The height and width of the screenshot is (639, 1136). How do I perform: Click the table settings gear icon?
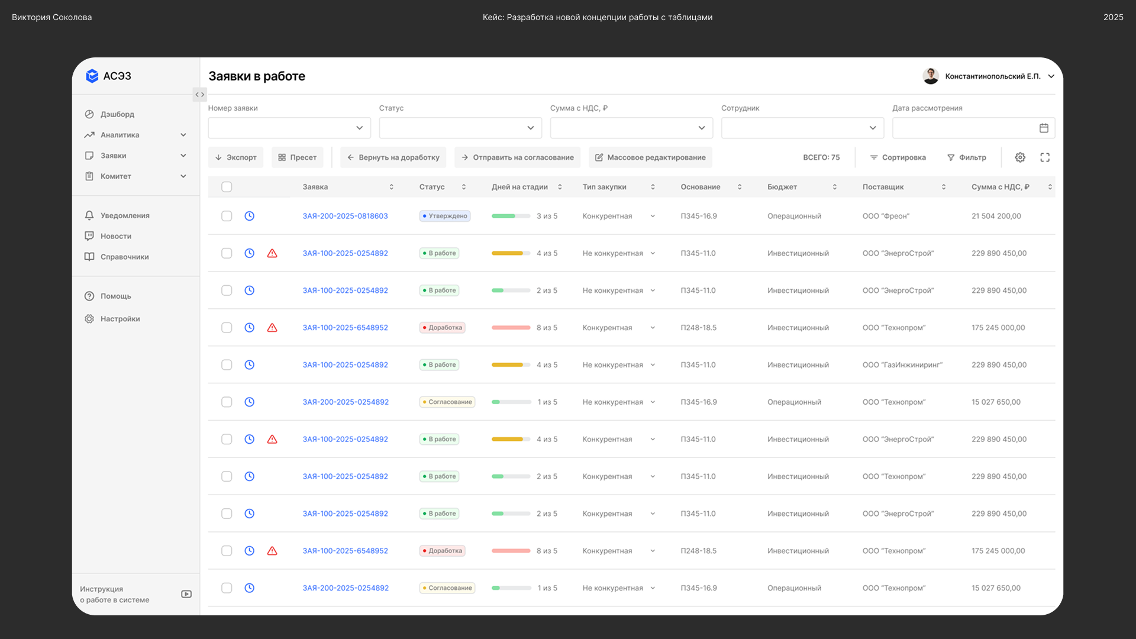[1020, 157]
